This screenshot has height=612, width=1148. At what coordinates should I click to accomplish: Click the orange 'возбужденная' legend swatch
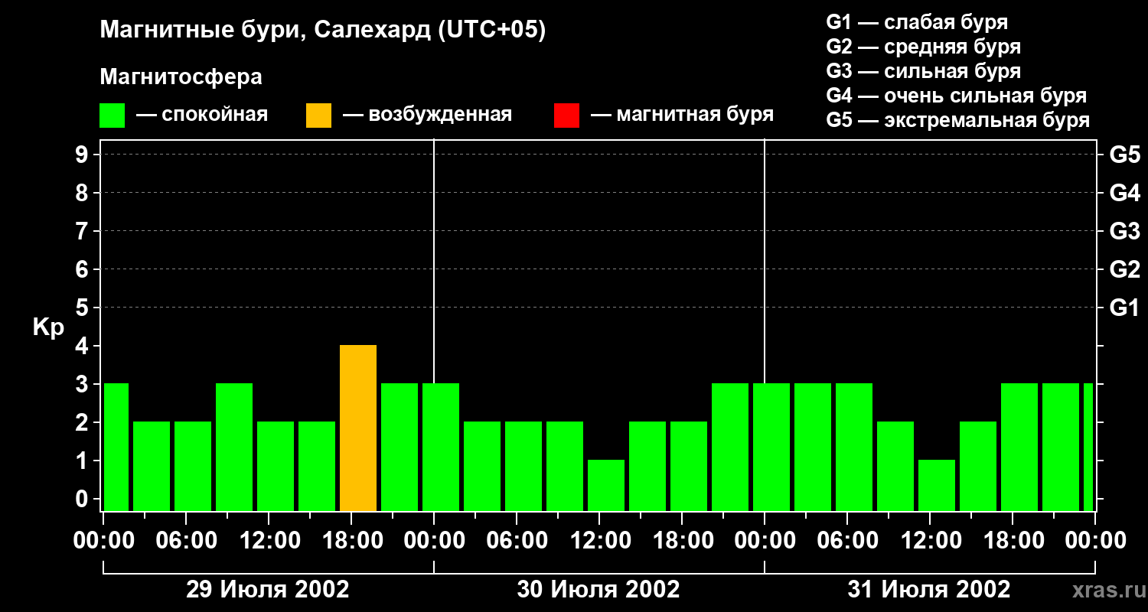tap(318, 116)
